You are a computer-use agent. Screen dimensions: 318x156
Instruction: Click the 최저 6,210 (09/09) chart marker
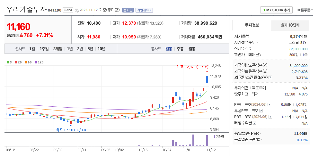[71, 130]
